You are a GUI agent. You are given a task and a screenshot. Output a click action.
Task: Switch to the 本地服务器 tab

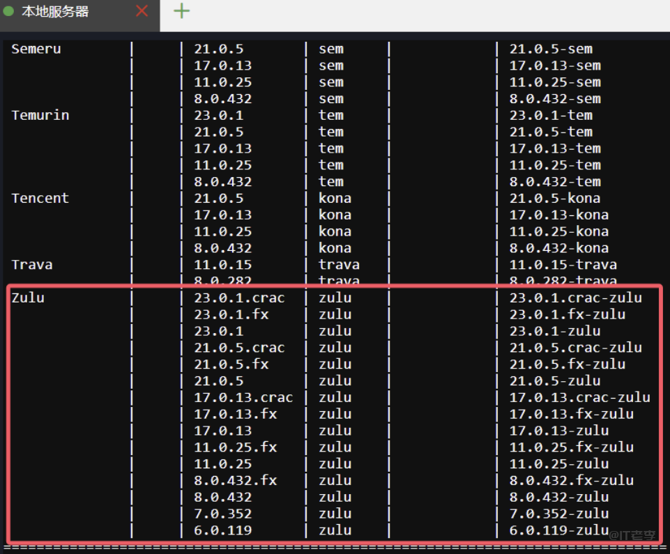56,12
